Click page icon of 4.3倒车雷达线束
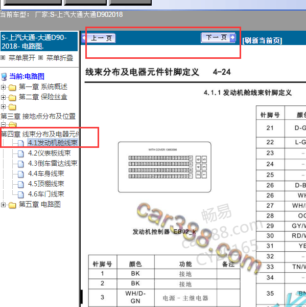Screen dimensions: 306x307 (21, 164)
